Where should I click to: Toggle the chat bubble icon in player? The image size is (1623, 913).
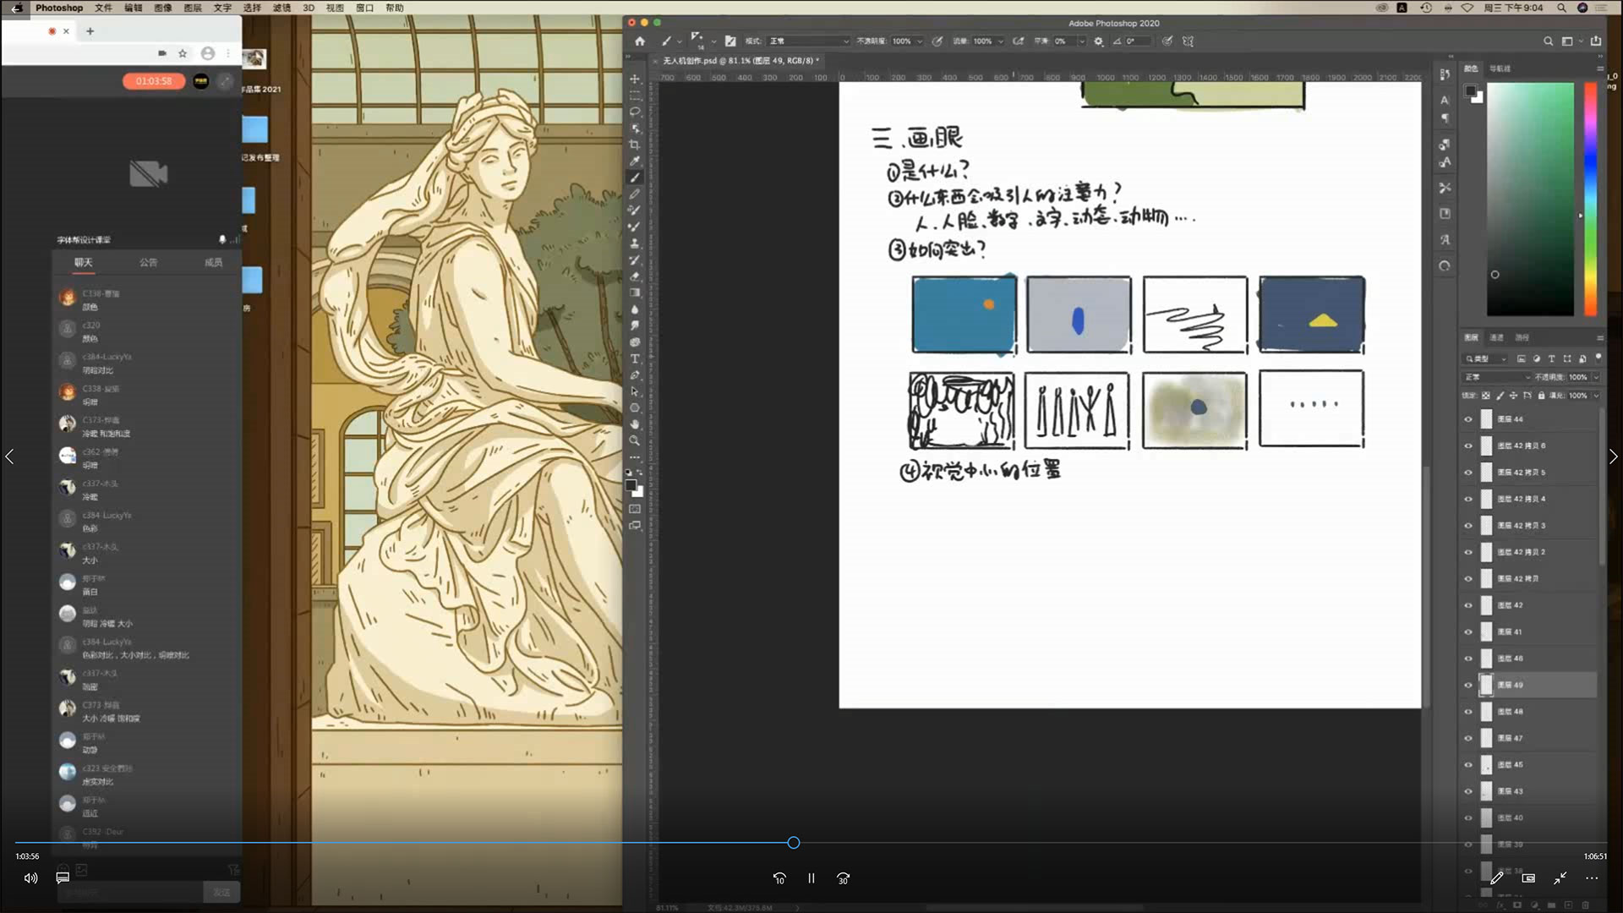point(63,878)
